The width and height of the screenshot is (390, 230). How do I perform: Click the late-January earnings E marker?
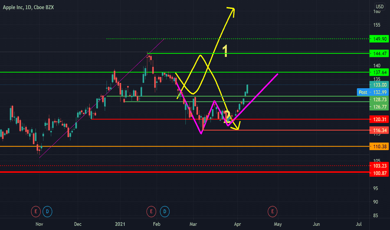[x=151, y=212]
